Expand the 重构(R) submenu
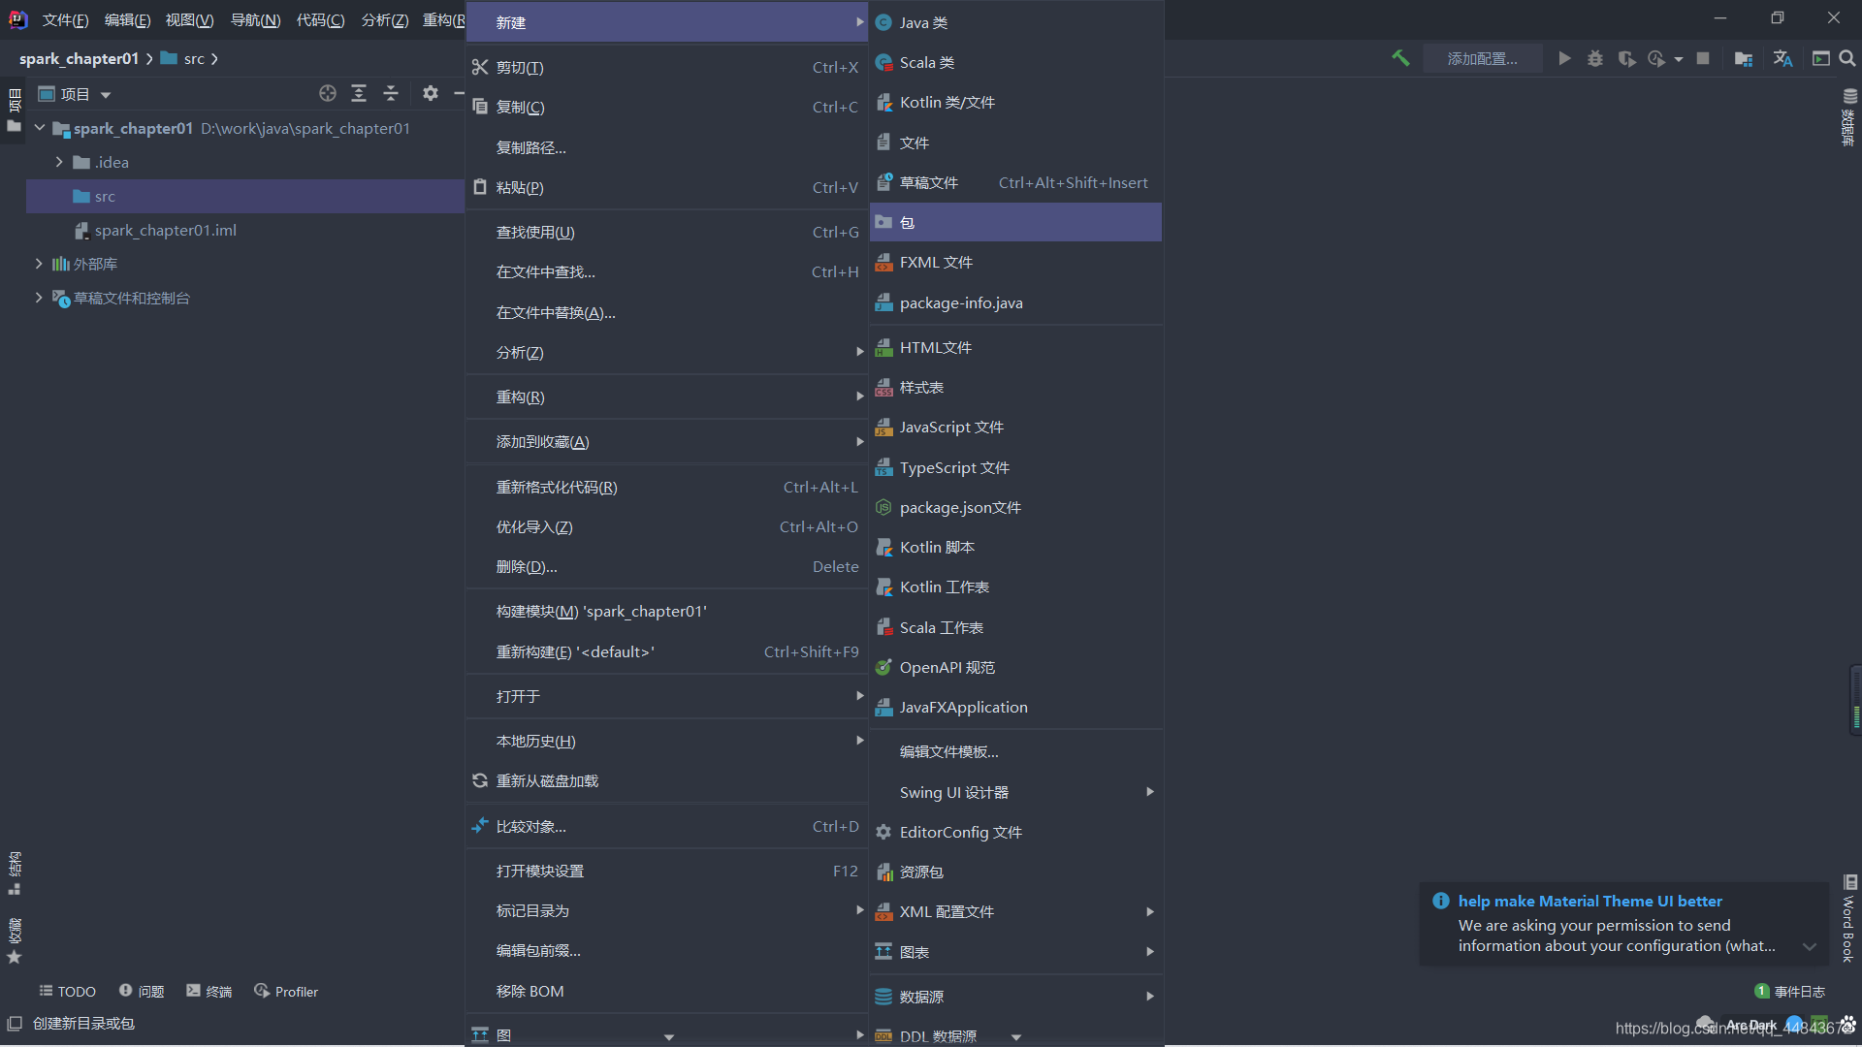This screenshot has width=1862, height=1047. [666, 397]
